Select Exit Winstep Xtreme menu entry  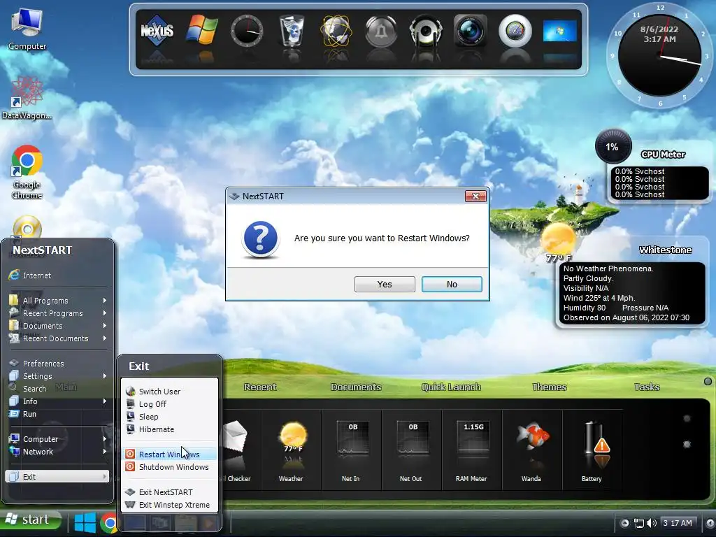[169, 505]
